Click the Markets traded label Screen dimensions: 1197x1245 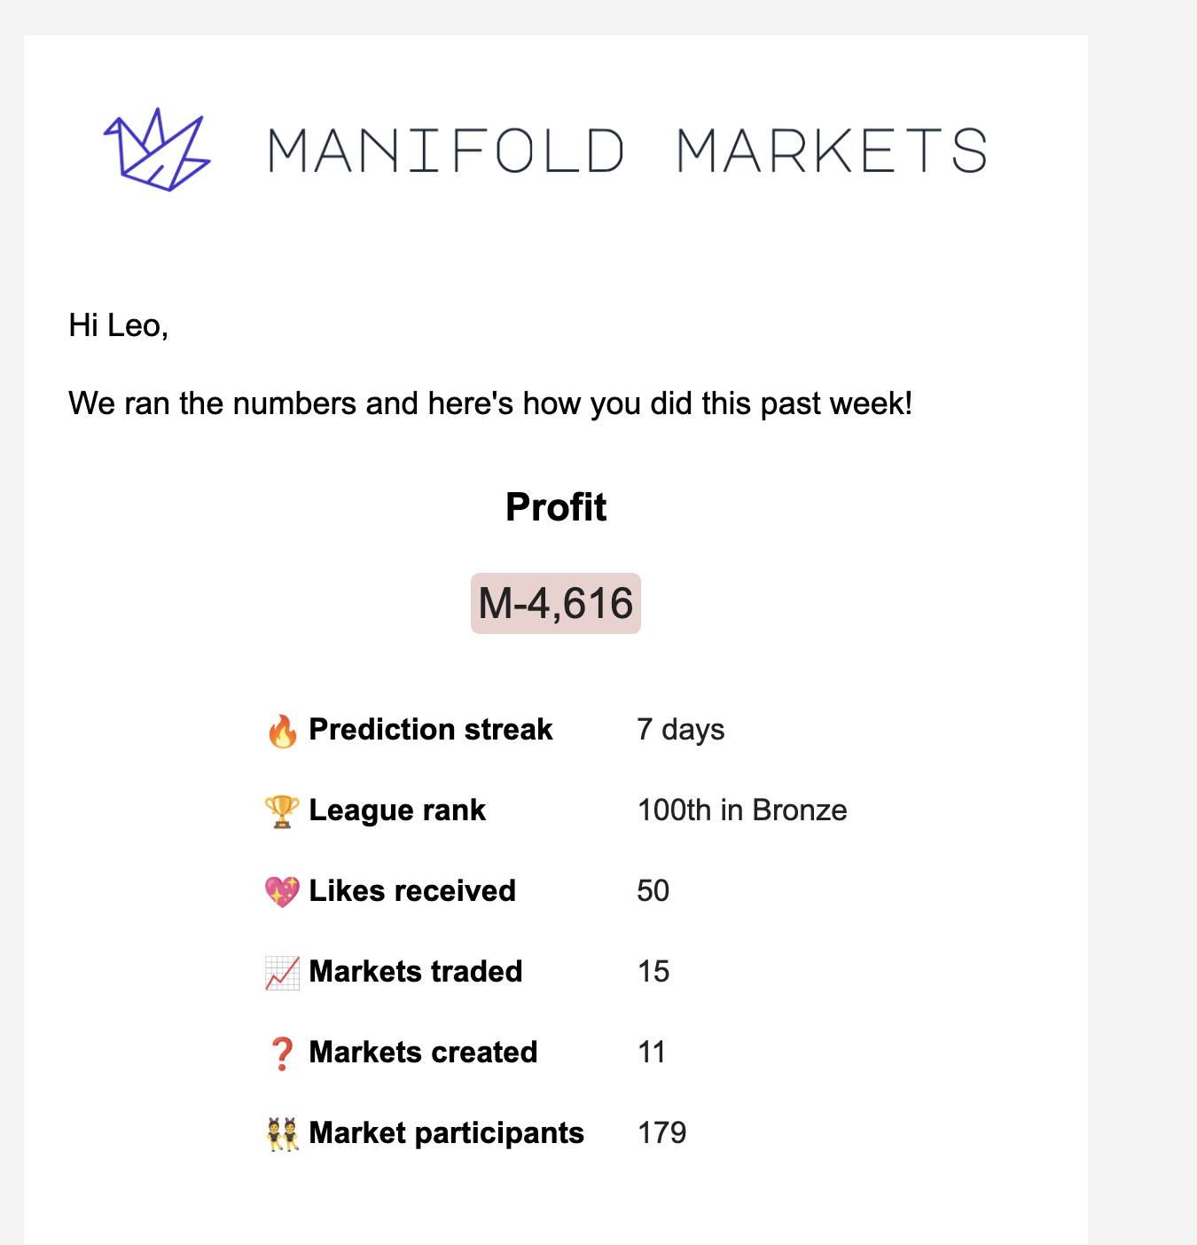coord(415,972)
